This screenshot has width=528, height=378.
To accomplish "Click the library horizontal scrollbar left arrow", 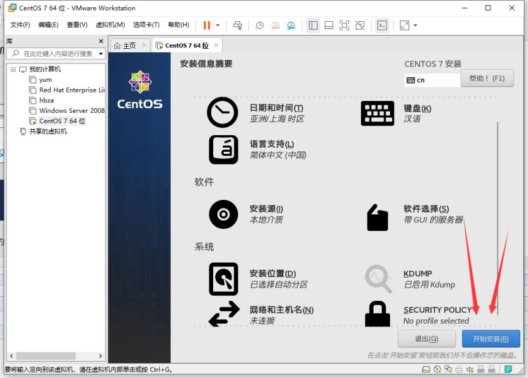I will coord(11,356).
